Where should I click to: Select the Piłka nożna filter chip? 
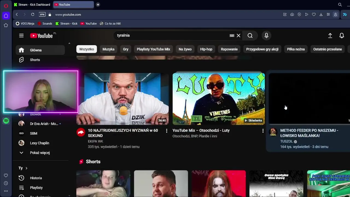(x=296, y=49)
